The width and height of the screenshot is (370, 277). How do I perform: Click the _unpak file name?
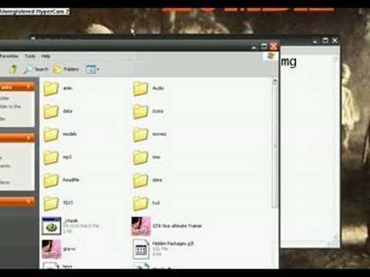point(71,220)
